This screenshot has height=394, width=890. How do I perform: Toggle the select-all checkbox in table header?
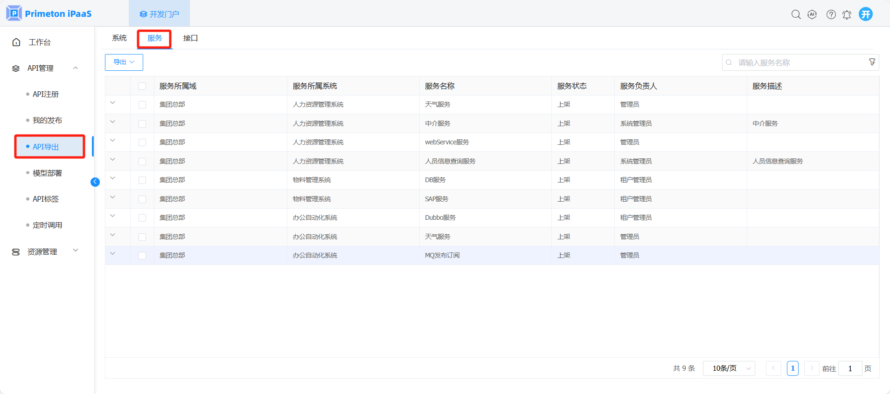point(142,86)
